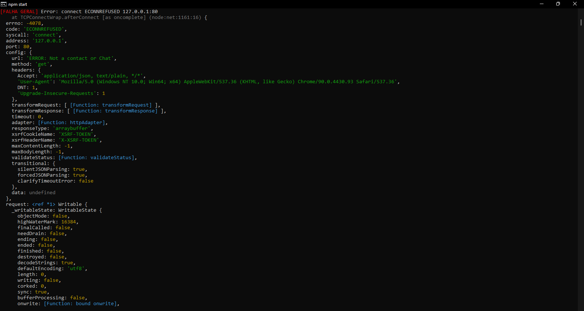Click the 'maxContentLength: -1' line

[x=42, y=146]
